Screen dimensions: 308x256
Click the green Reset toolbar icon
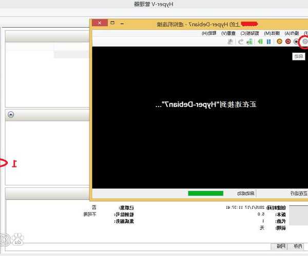260,41
